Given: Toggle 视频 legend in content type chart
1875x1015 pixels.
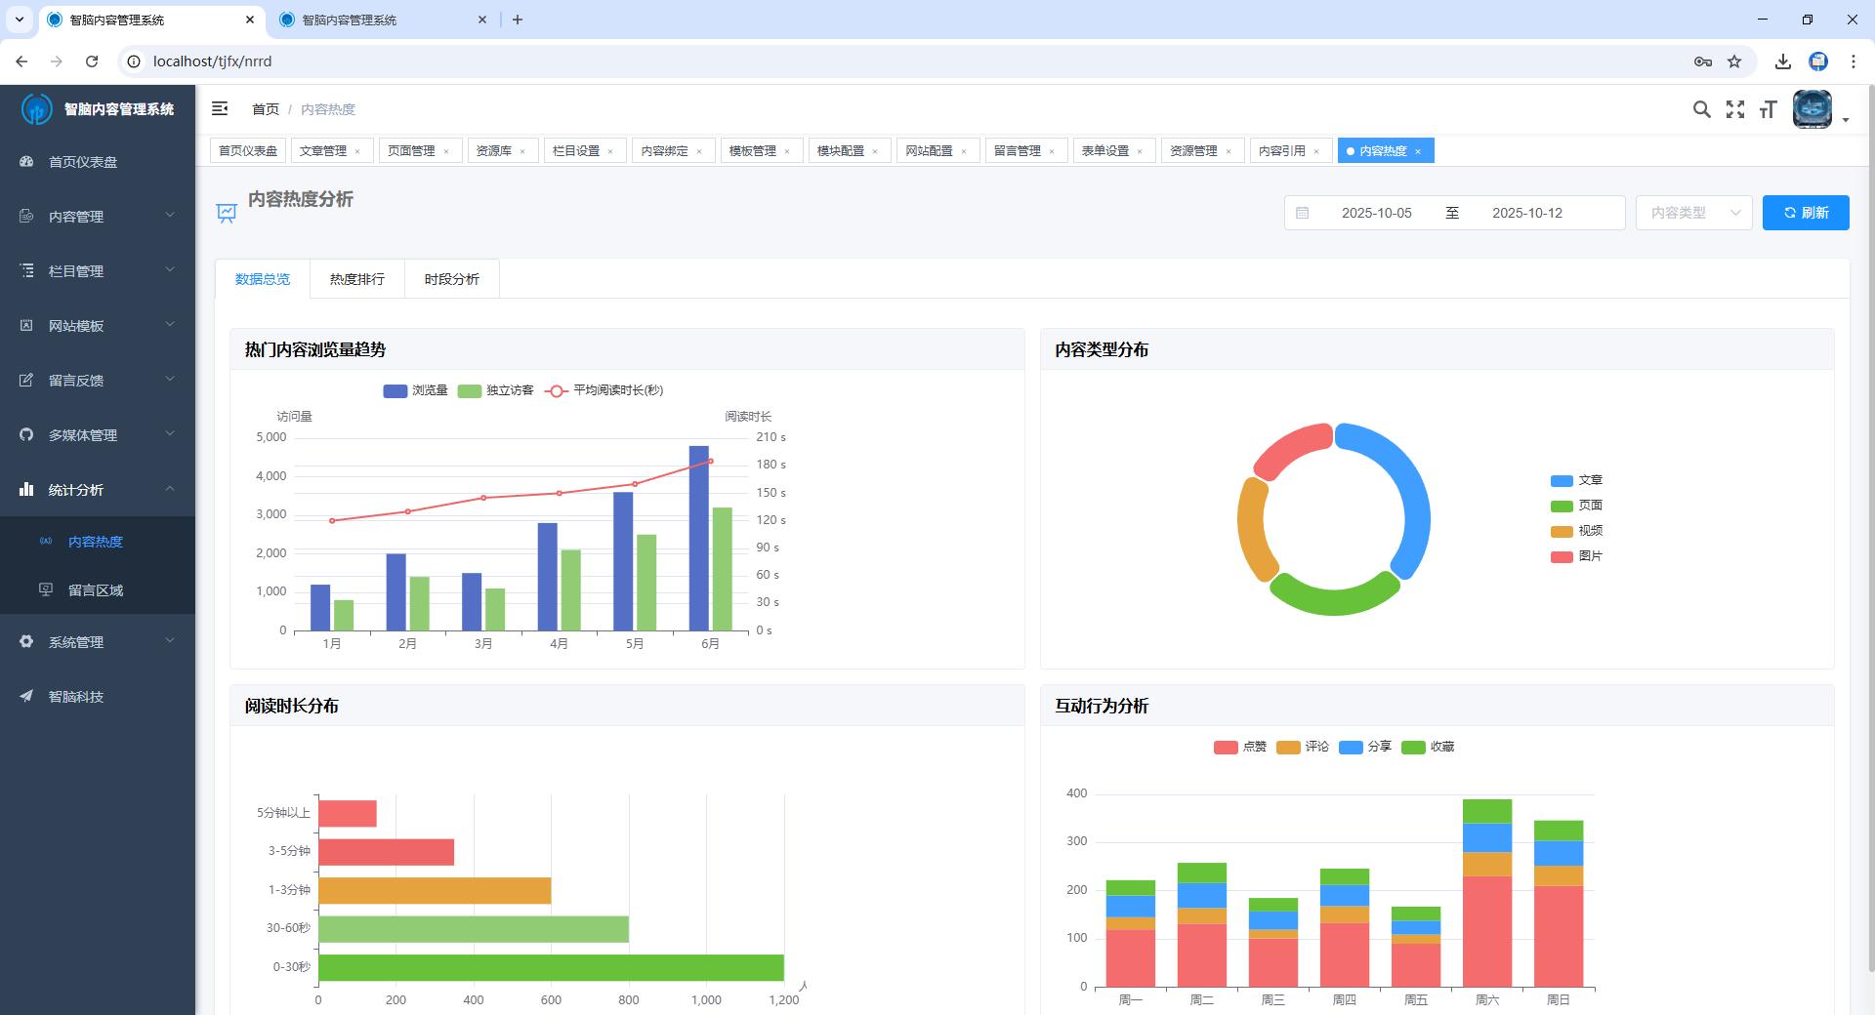Looking at the screenshot, I should click(1576, 531).
